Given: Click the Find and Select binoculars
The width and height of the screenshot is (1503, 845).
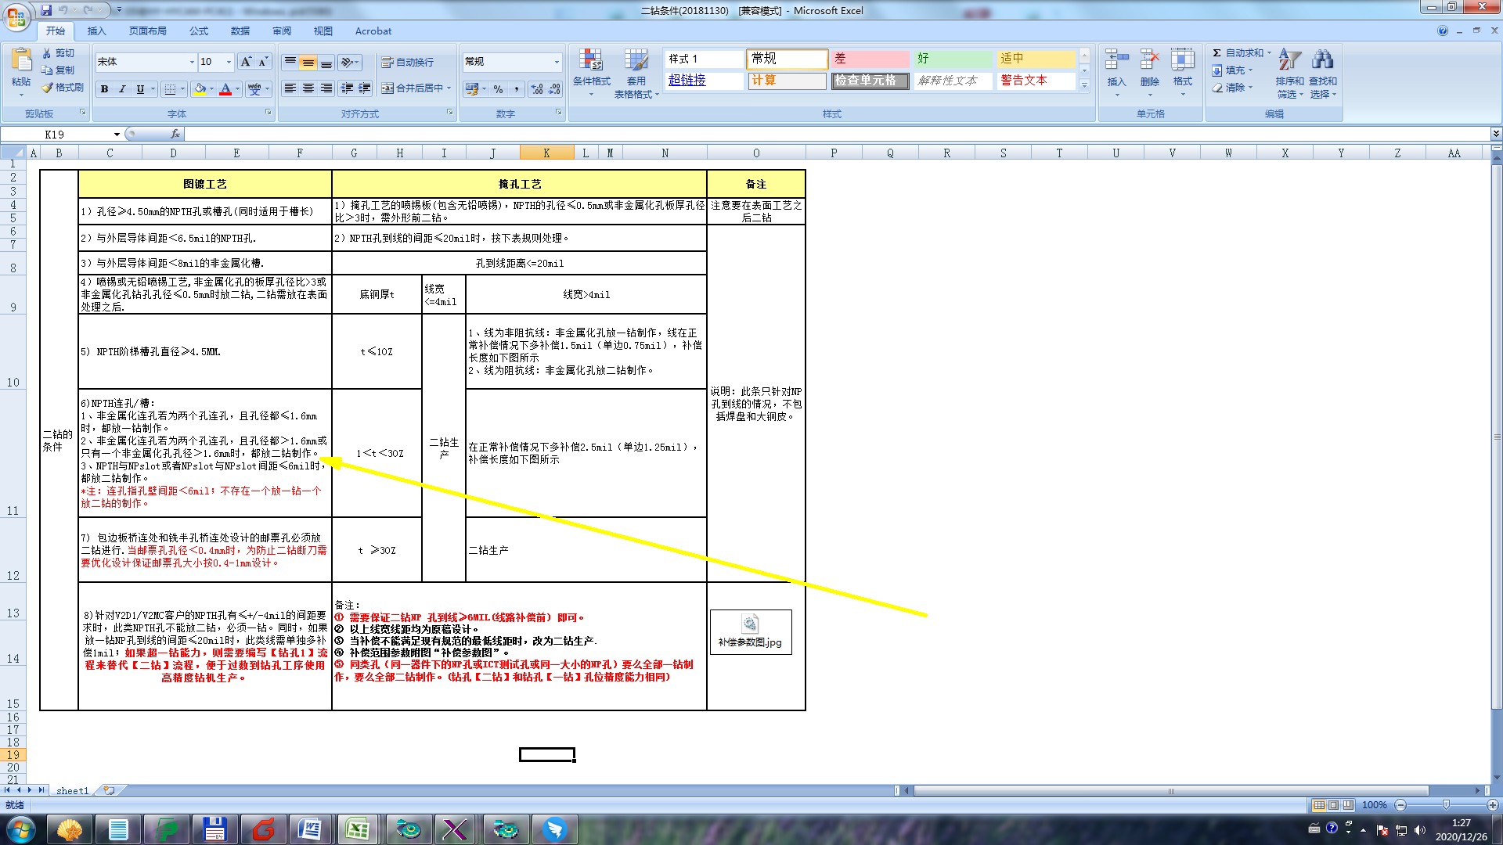Looking at the screenshot, I should [1323, 61].
